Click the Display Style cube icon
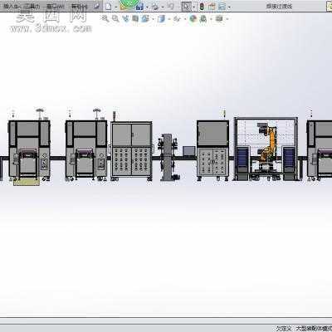Image resolution: width=332 pixels, height=332 pixels. 161,19
